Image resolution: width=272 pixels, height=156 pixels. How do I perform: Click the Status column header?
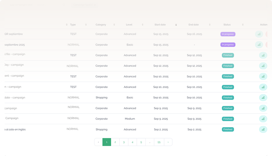[x=227, y=25]
